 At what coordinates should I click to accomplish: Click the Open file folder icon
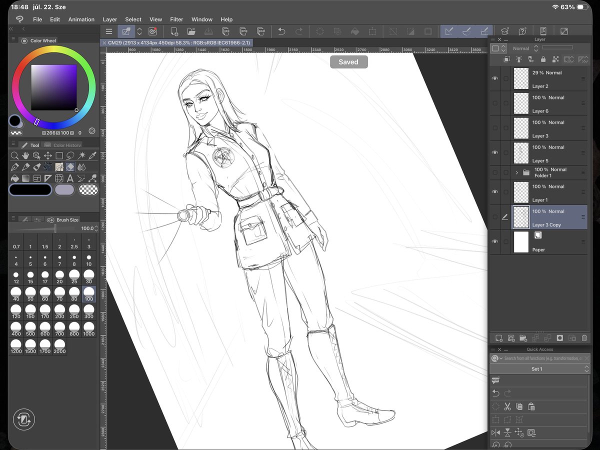pos(191,31)
